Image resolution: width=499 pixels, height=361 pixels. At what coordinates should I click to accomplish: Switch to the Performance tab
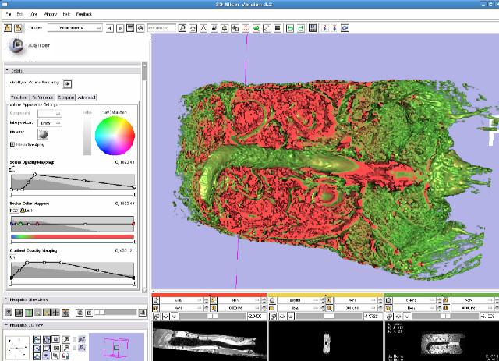point(43,97)
